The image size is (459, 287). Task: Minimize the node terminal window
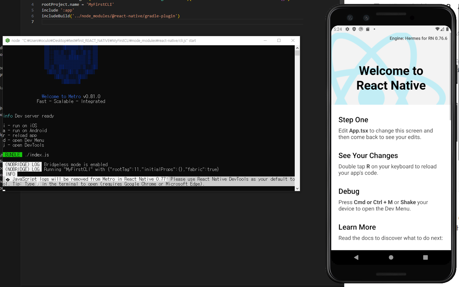[x=265, y=40]
